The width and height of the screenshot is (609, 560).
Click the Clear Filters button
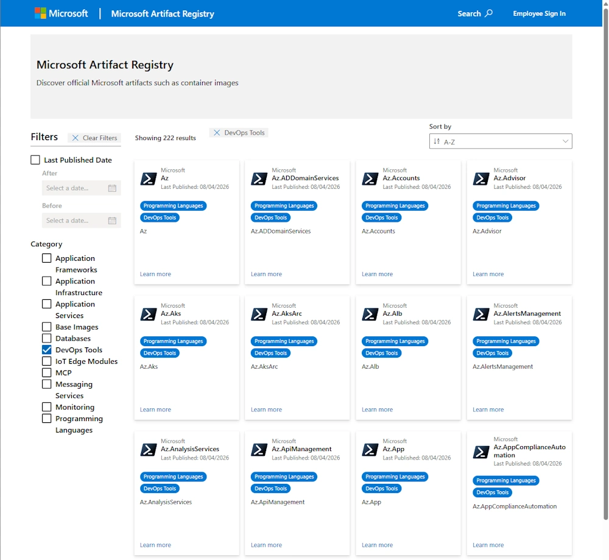94,138
